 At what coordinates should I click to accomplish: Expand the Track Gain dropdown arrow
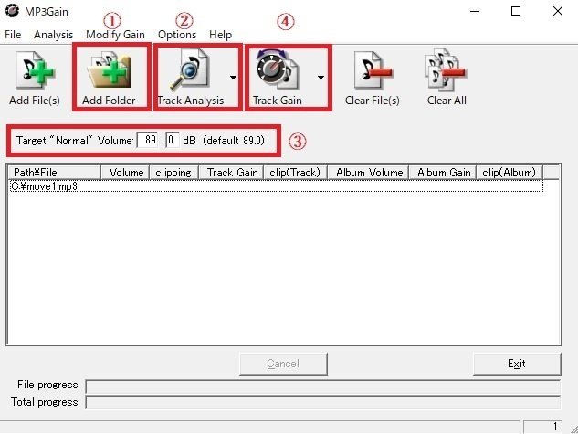coord(321,78)
